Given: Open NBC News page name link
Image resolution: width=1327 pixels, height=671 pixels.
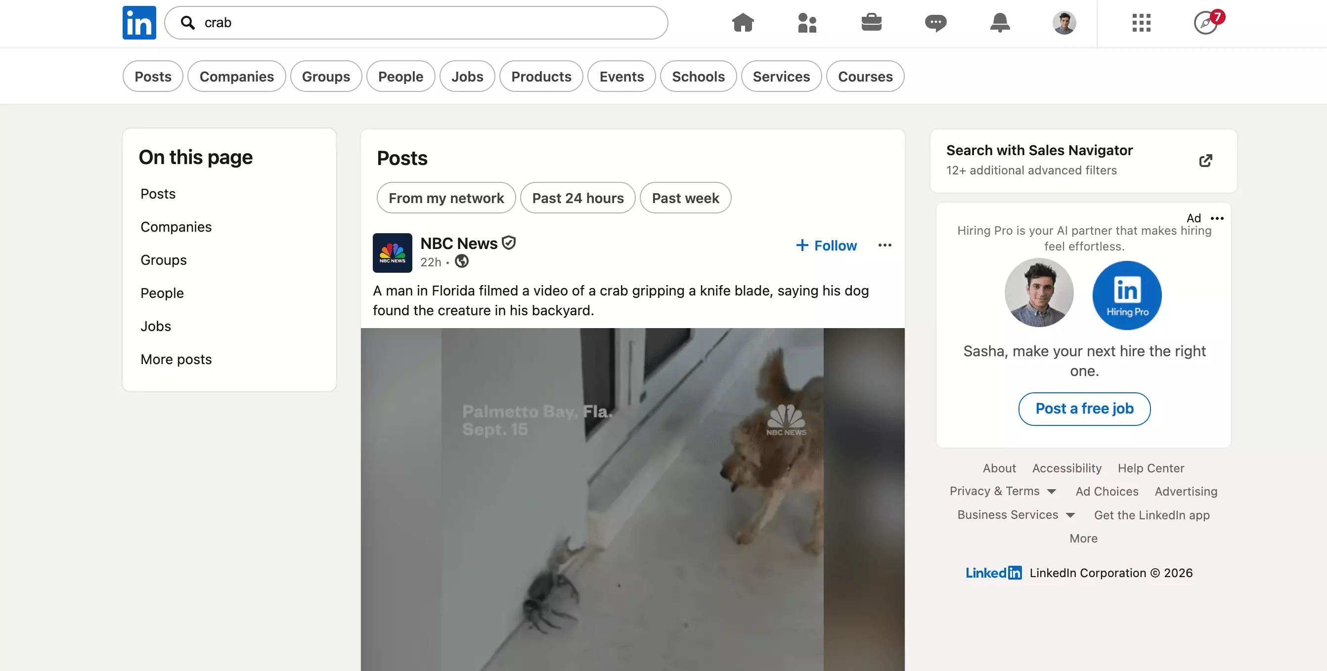Looking at the screenshot, I should coord(458,243).
